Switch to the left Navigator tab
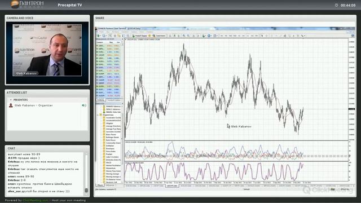 (100, 186)
